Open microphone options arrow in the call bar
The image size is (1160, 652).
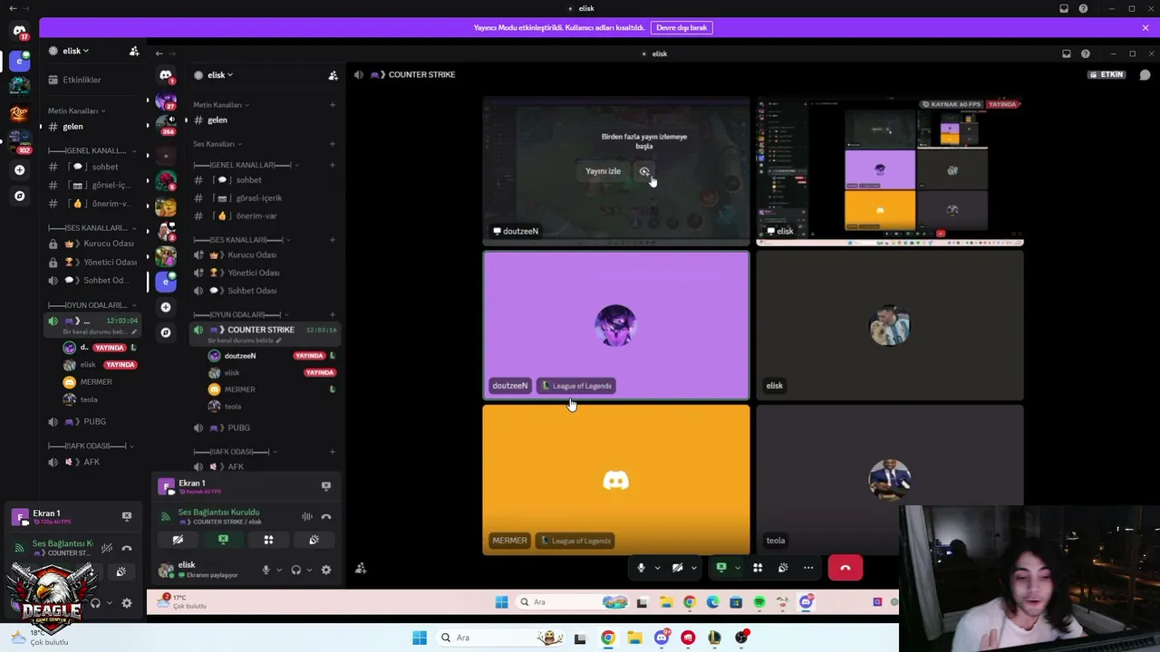point(657,568)
